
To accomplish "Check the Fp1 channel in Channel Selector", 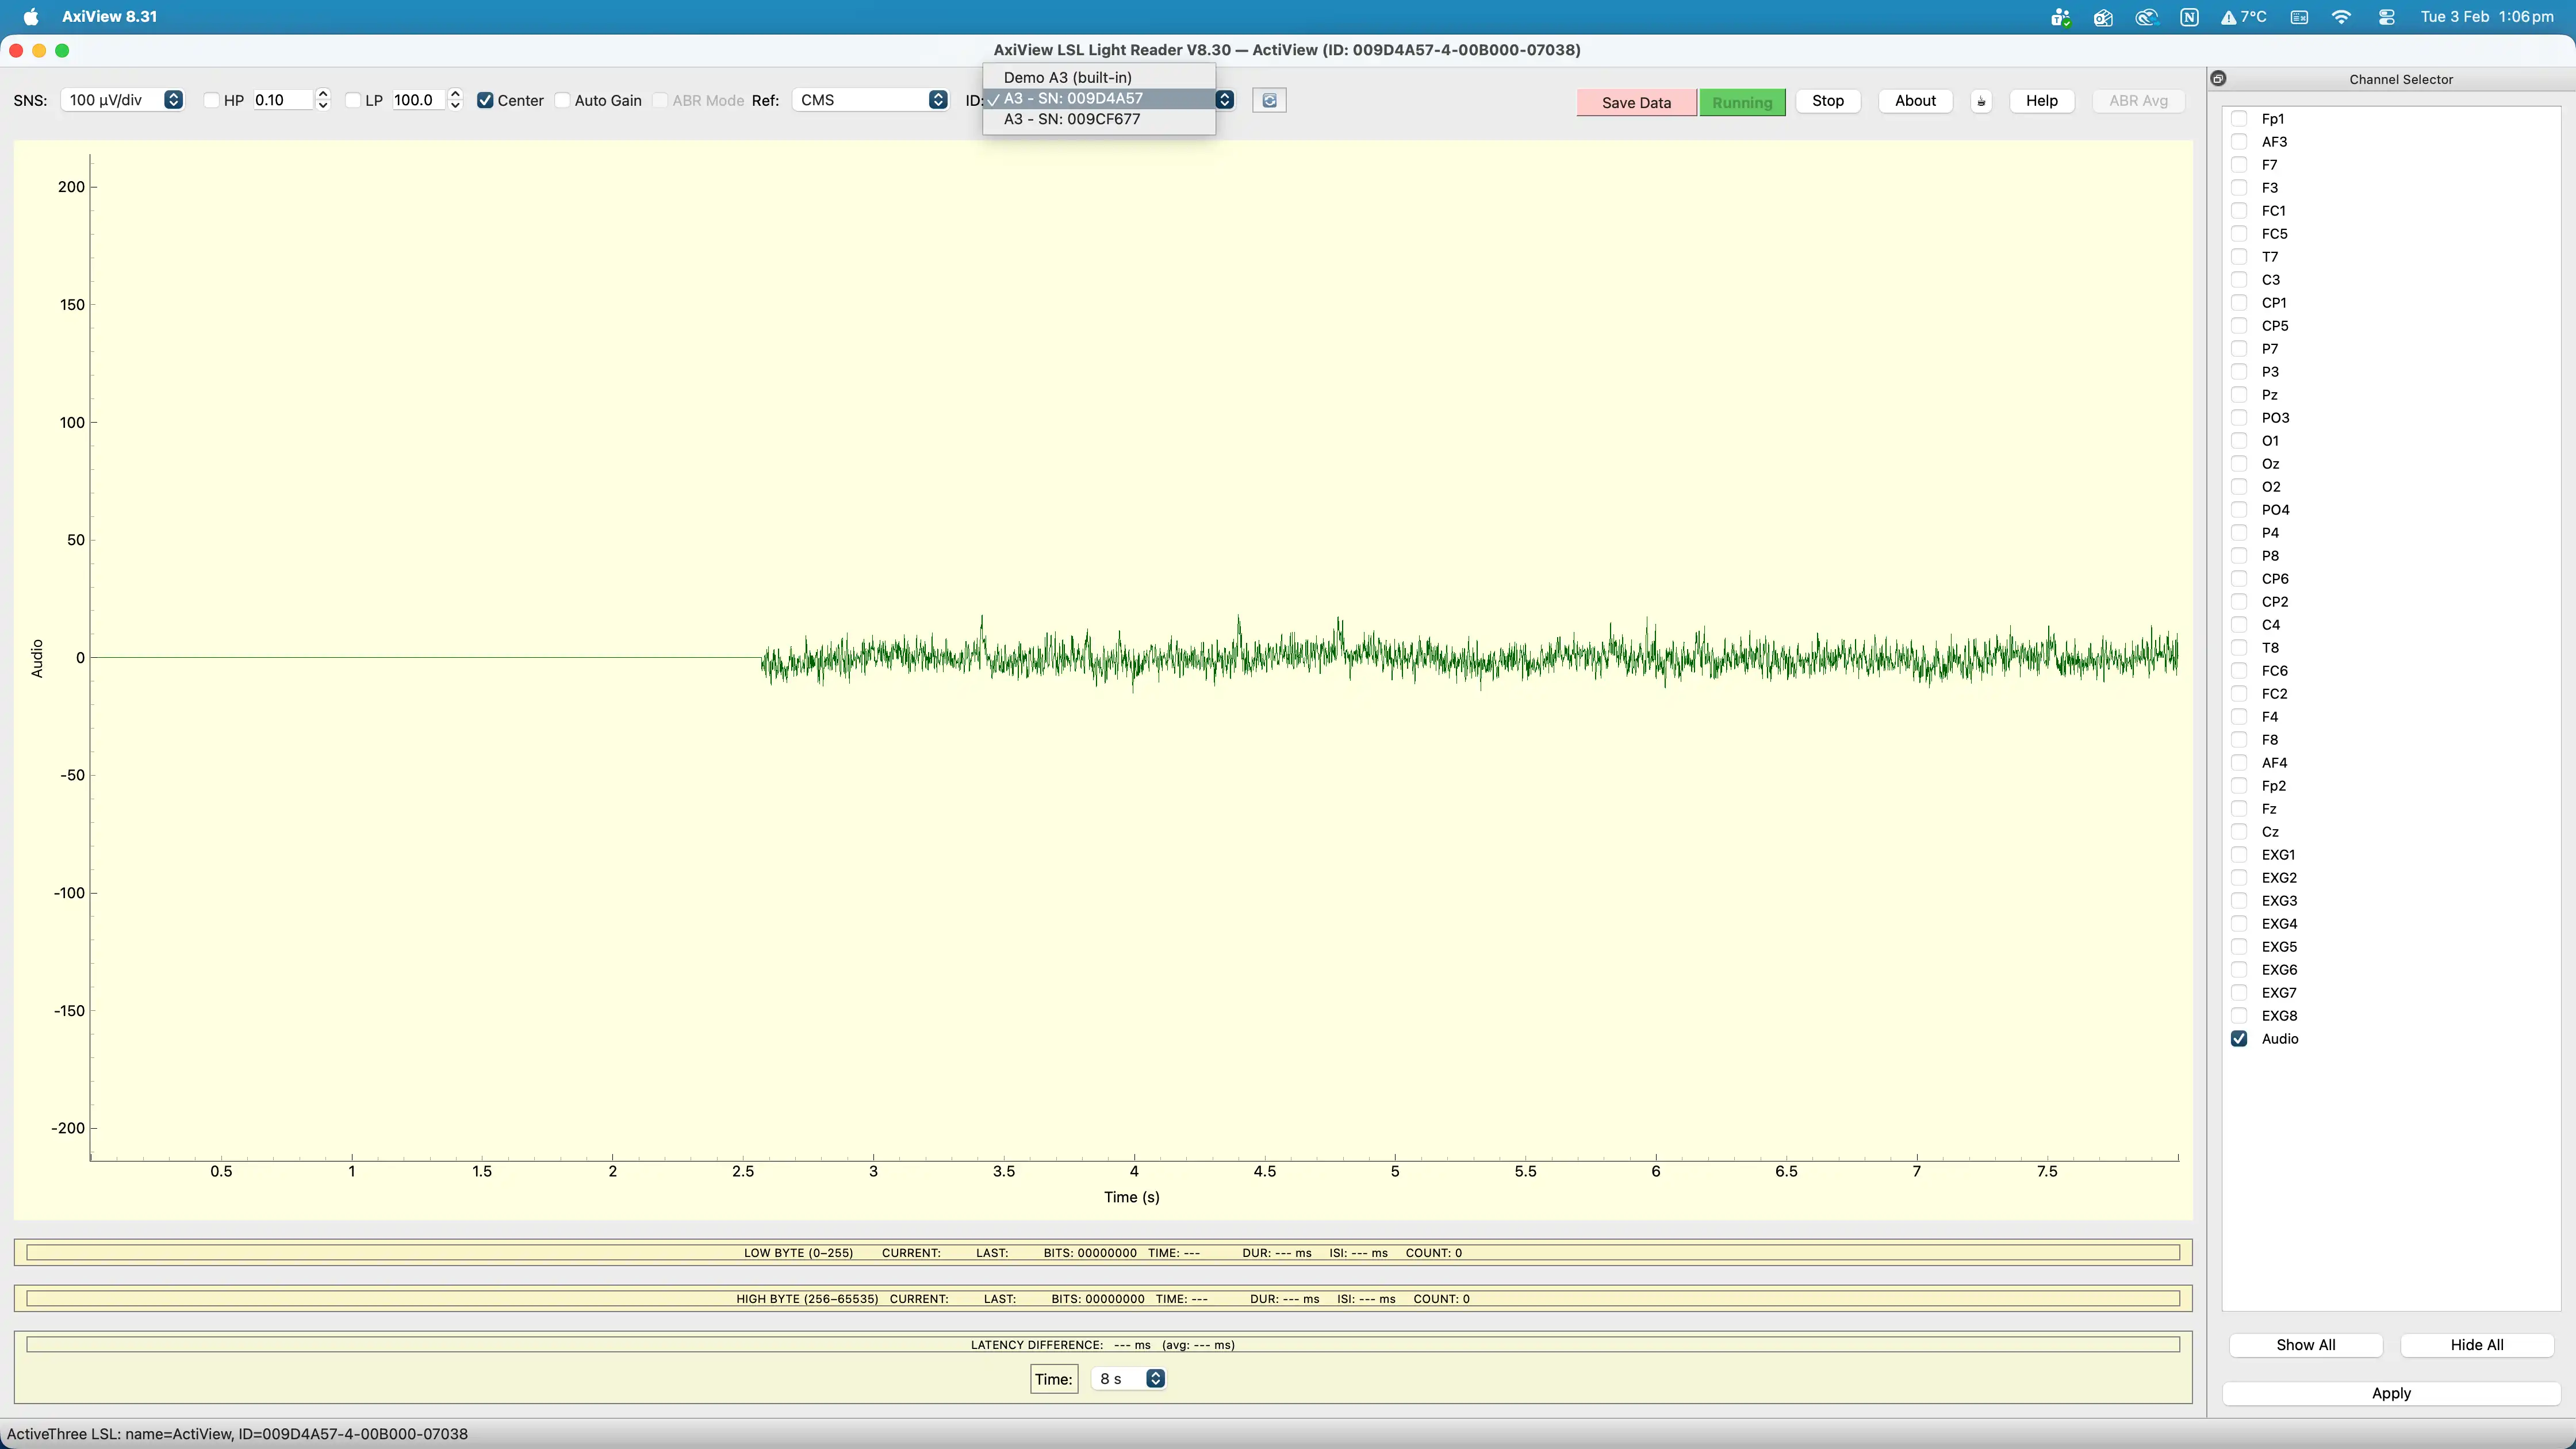I will (2239, 118).
